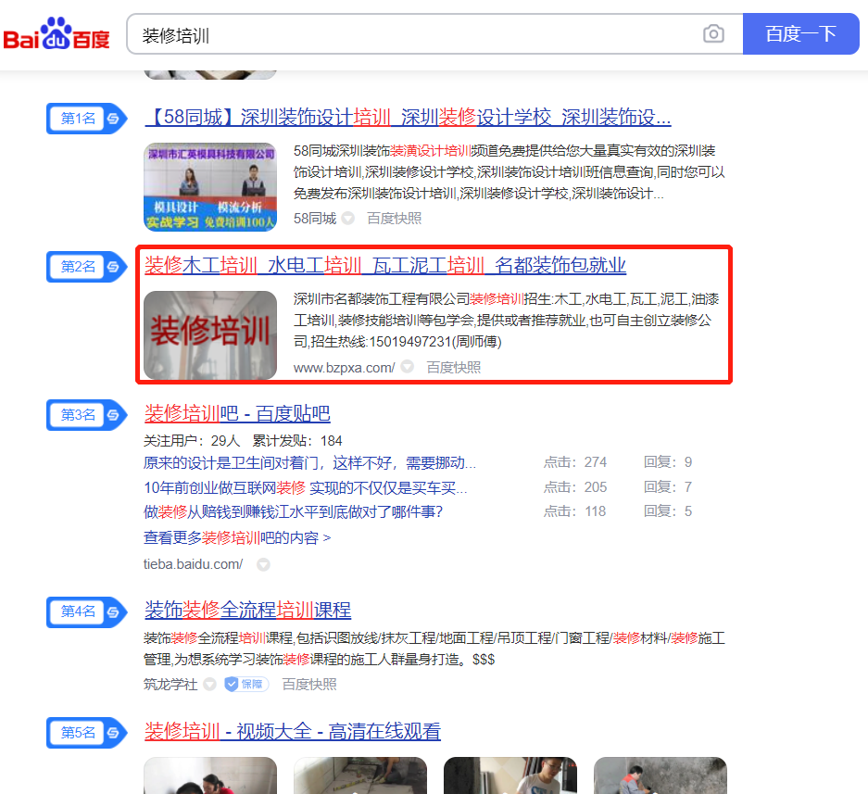Open 装饰装修全流程培训课程 result title
This screenshot has height=794, width=868.
pos(247,611)
